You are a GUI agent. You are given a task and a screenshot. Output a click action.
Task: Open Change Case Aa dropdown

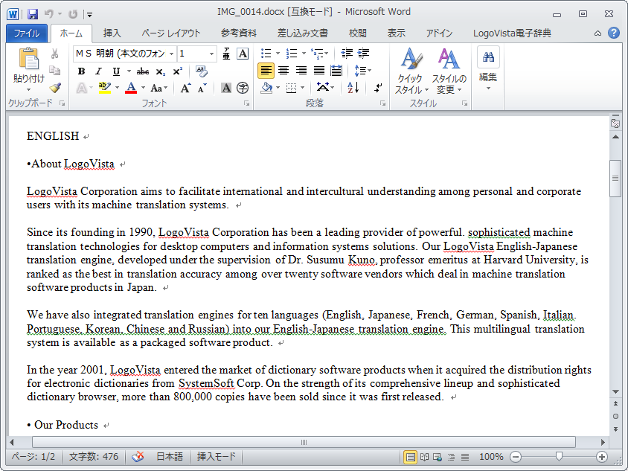click(x=159, y=88)
